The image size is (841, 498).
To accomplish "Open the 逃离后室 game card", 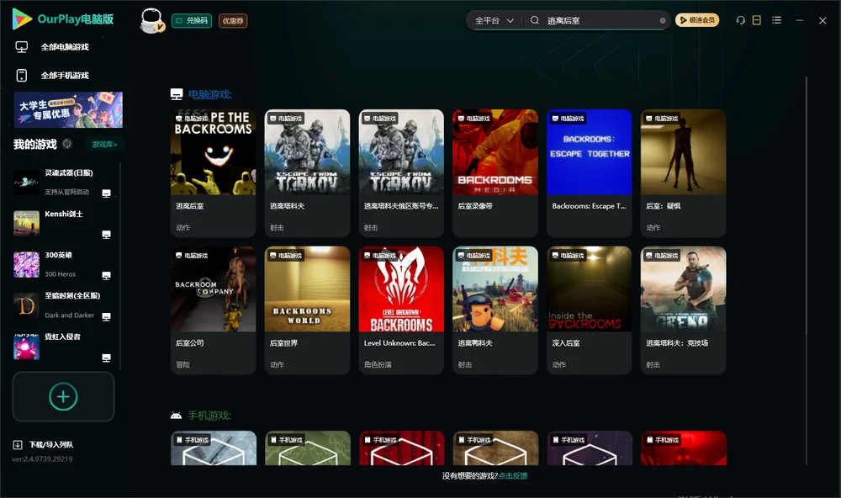I will (214, 173).
